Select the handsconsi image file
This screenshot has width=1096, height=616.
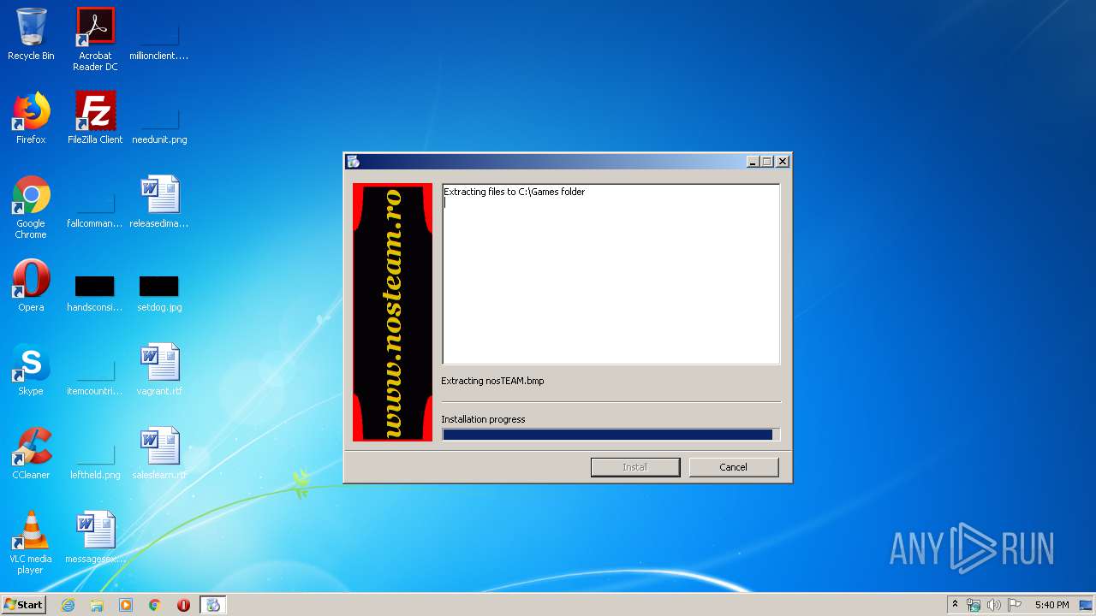click(95, 293)
